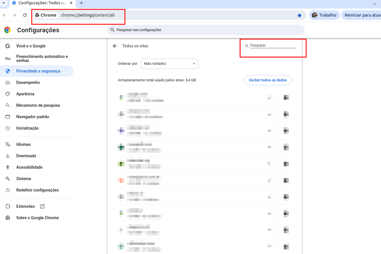
Task: Click the back arrow beside Todos os sites
Action: coord(115,46)
